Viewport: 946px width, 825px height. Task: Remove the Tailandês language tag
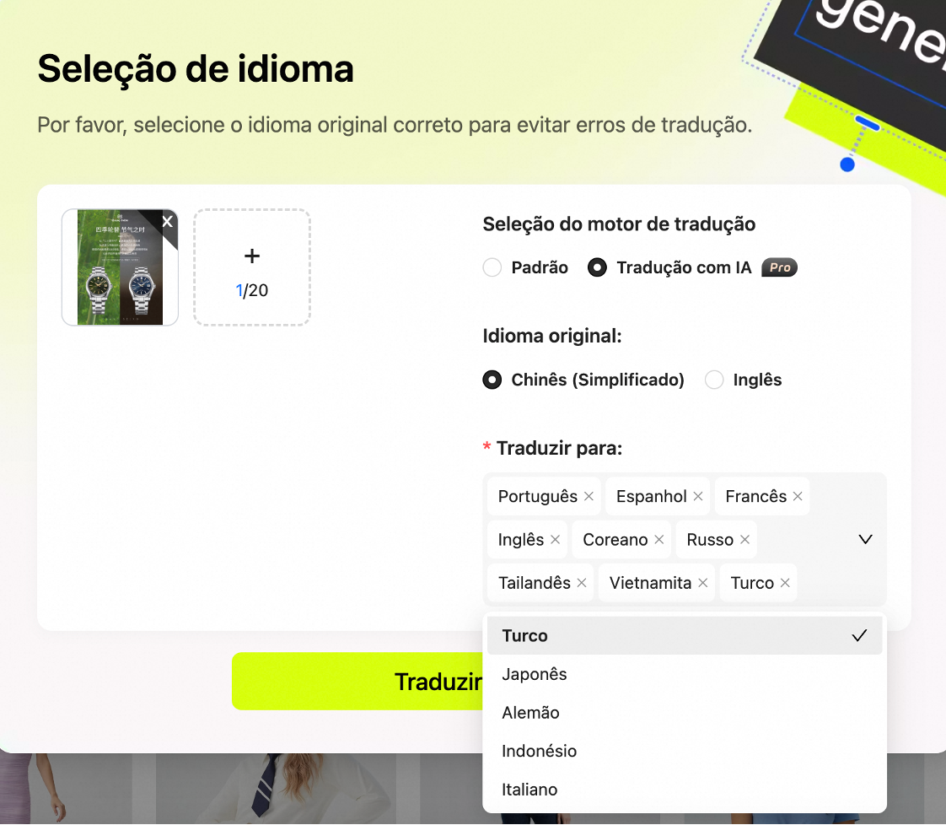pyautogui.click(x=582, y=583)
